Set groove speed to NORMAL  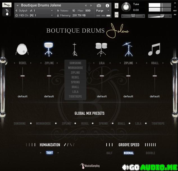click(x=129, y=153)
